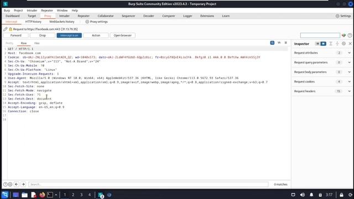
Task: Go to next search match arrow
Action: point(23,184)
